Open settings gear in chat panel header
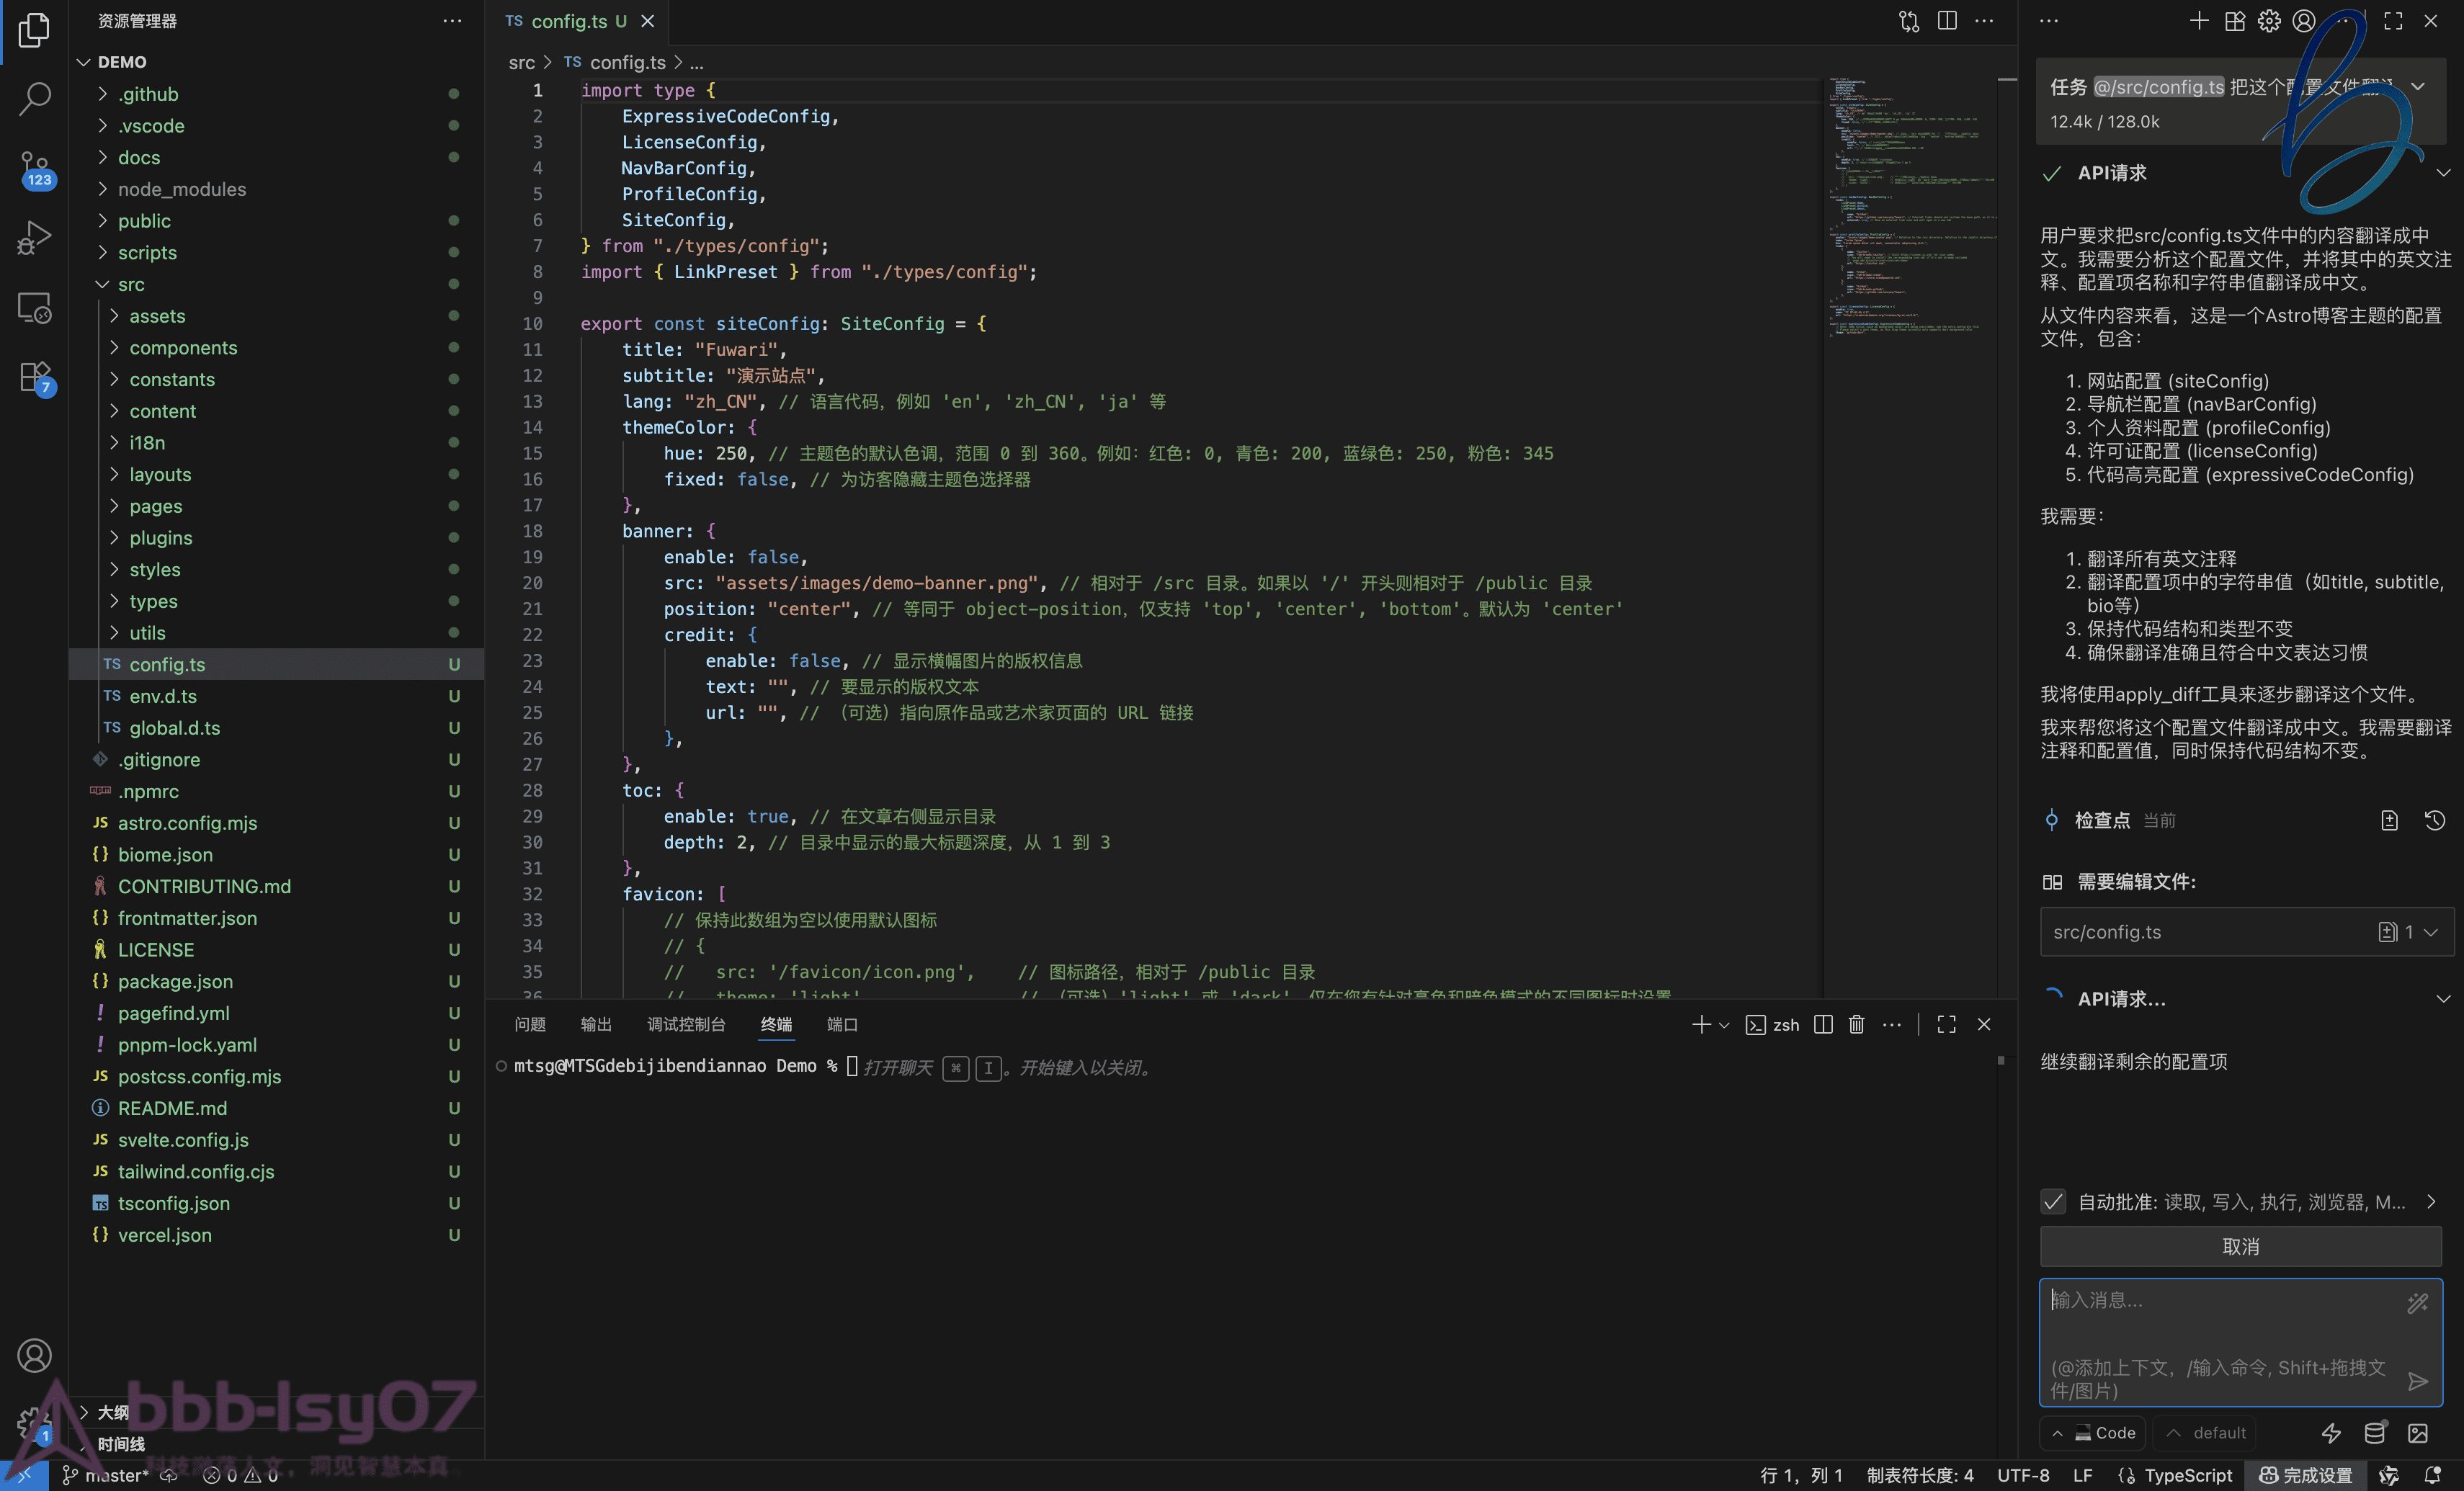The width and height of the screenshot is (2464, 1491). click(2269, 21)
